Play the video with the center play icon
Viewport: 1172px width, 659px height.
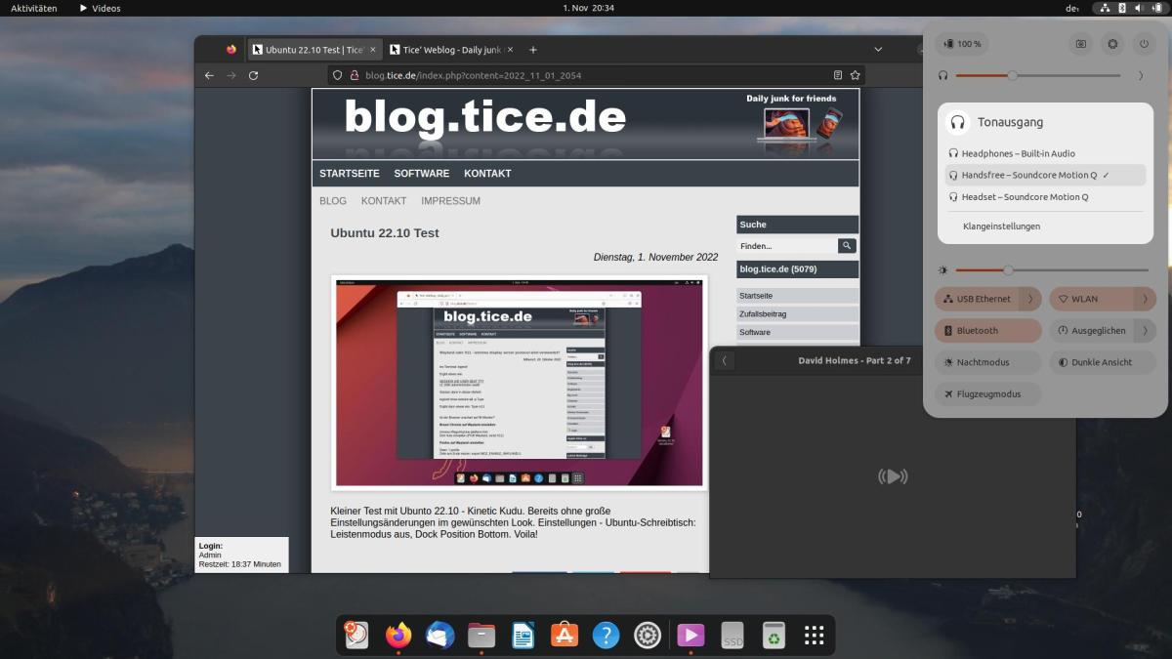(893, 476)
